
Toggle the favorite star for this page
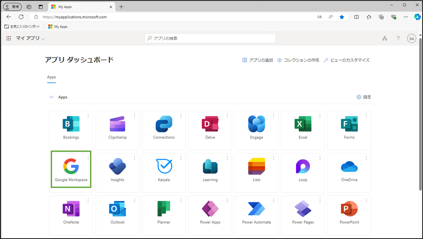[342, 17]
